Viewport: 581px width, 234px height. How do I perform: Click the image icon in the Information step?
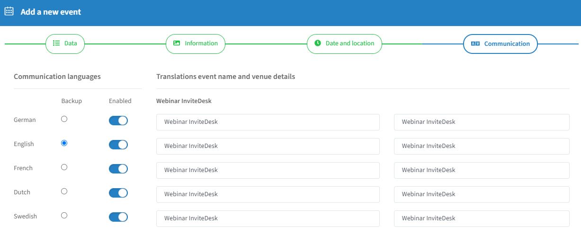pos(177,43)
